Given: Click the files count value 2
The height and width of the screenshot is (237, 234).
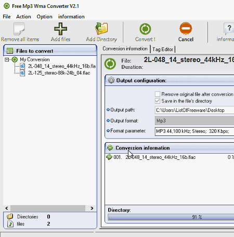Looking at the screenshot, I should point(48,224).
